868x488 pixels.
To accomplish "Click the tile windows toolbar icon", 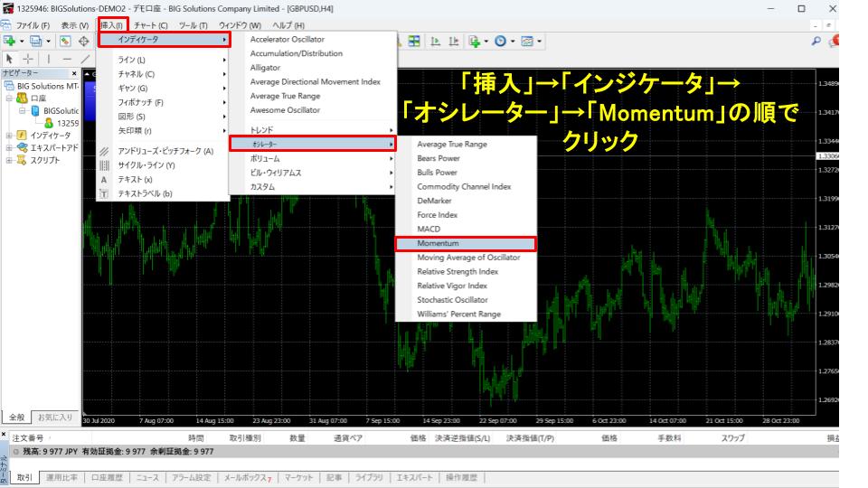I will (414, 42).
